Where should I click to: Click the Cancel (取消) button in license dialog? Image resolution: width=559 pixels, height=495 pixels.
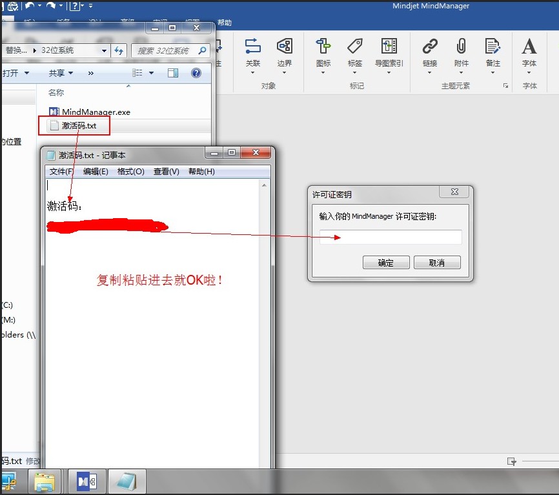coord(437,263)
